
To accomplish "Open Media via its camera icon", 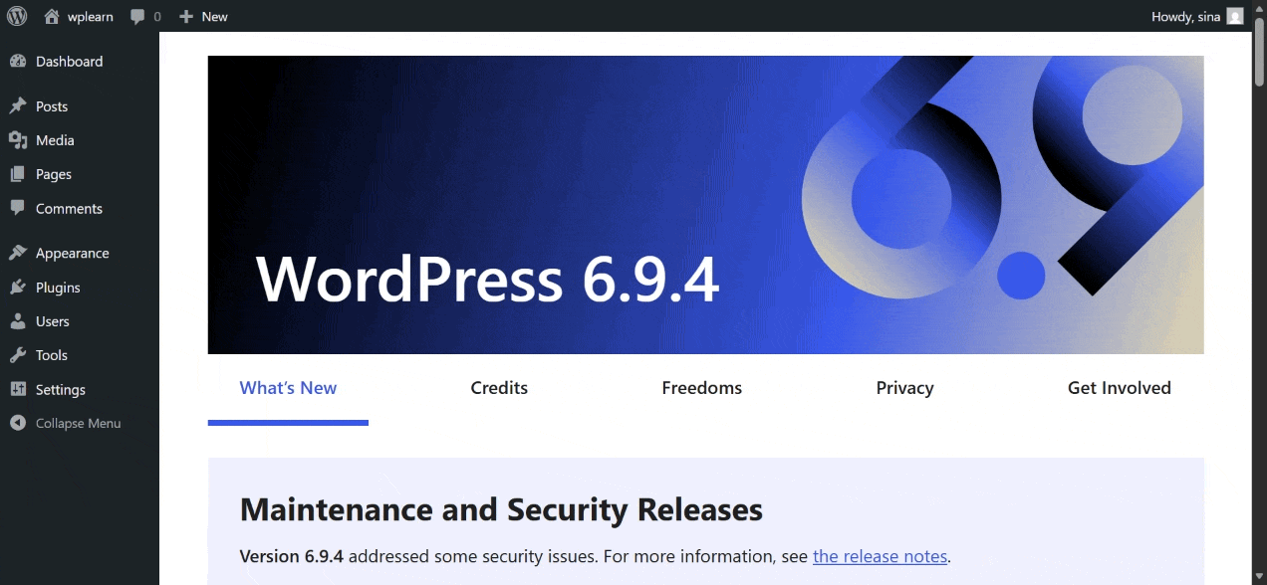I will click(17, 139).
